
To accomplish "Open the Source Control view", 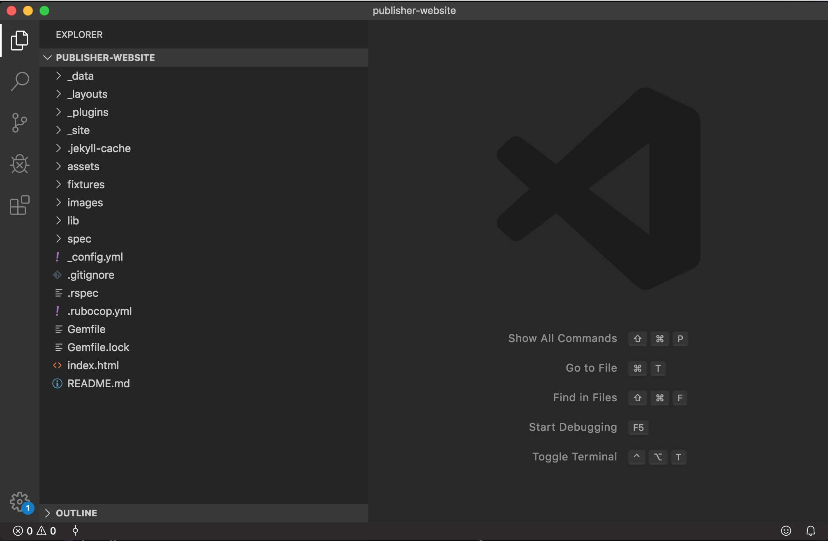I will click(x=19, y=123).
